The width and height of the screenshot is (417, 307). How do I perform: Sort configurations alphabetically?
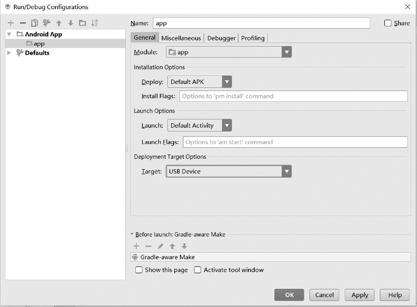(94, 23)
